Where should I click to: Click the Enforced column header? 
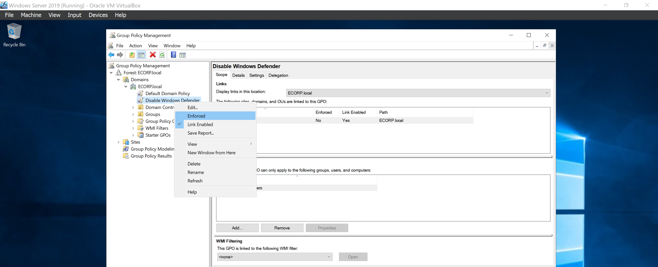(x=326, y=112)
